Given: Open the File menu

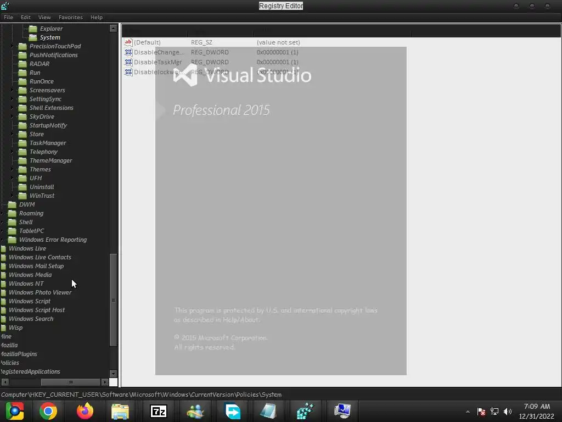Looking at the screenshot, I should click(9, 17).
